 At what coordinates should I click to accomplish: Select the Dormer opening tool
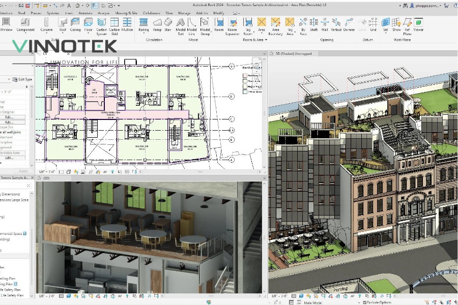pyautogui.click(x=349, y=24)
